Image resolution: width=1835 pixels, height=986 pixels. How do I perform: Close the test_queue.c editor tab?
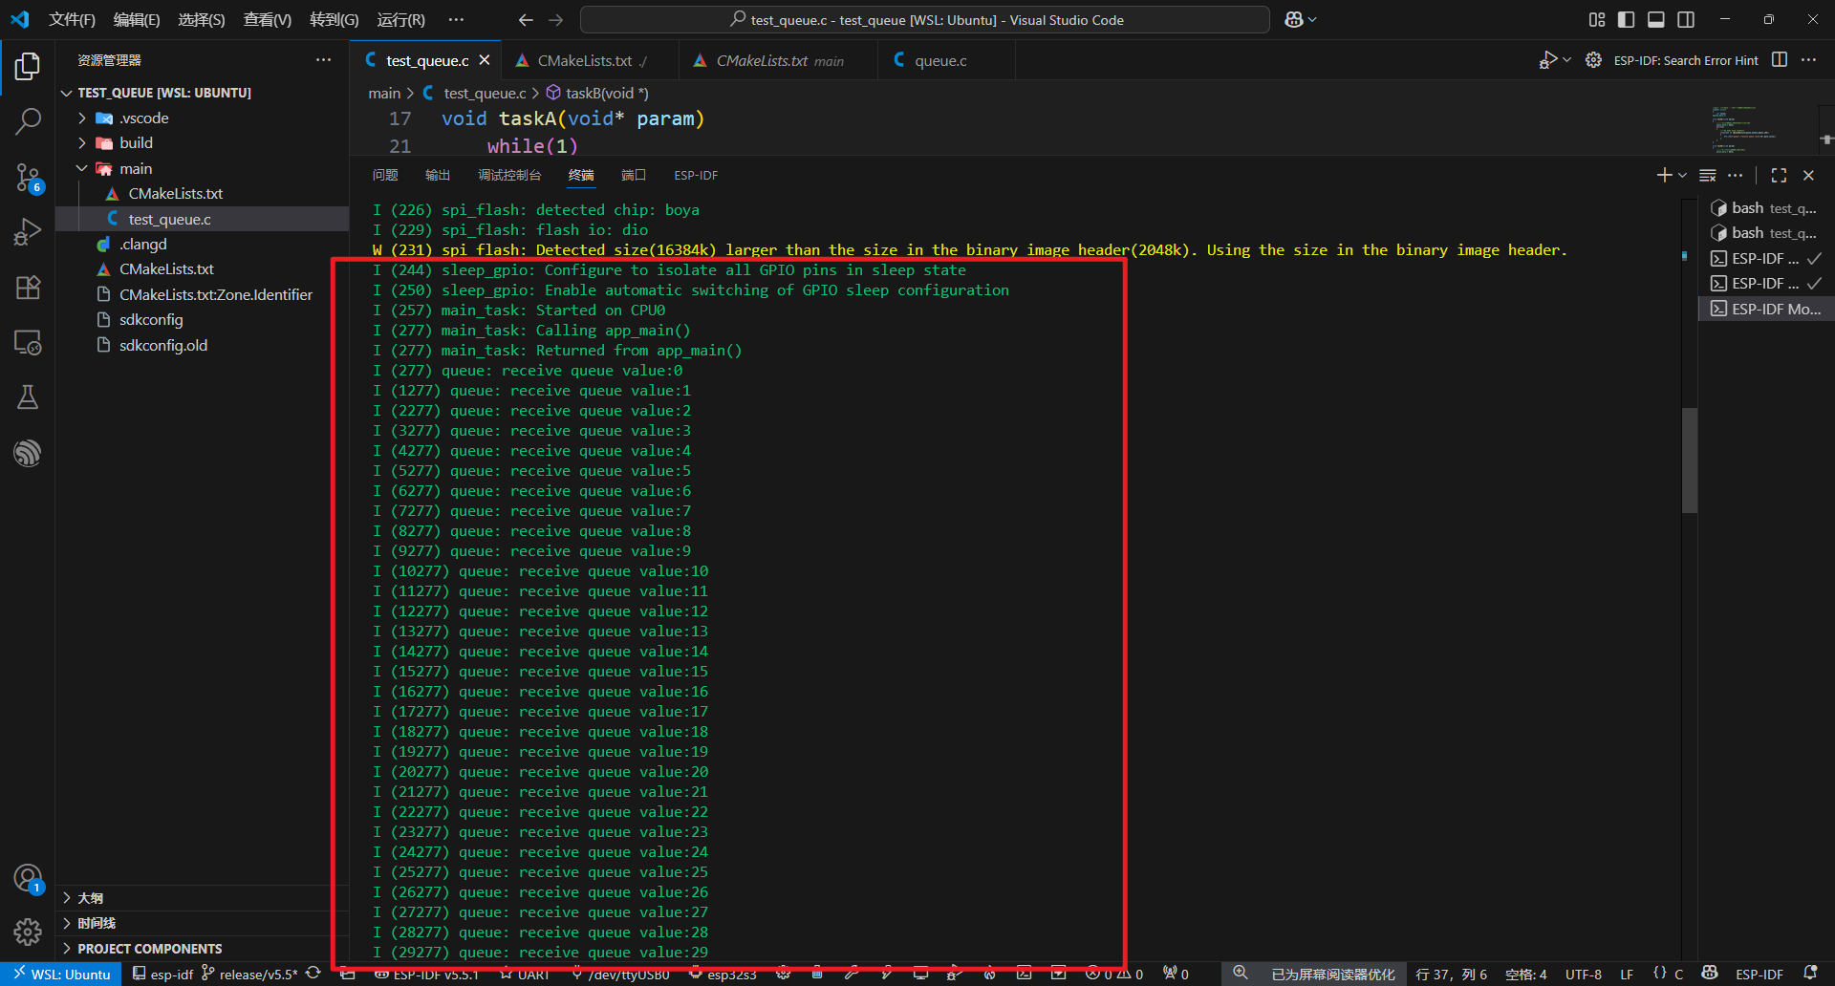[485, 60]
